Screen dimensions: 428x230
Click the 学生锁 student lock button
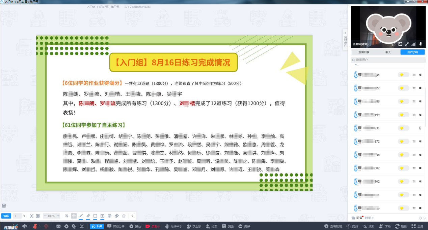(194, 226)
